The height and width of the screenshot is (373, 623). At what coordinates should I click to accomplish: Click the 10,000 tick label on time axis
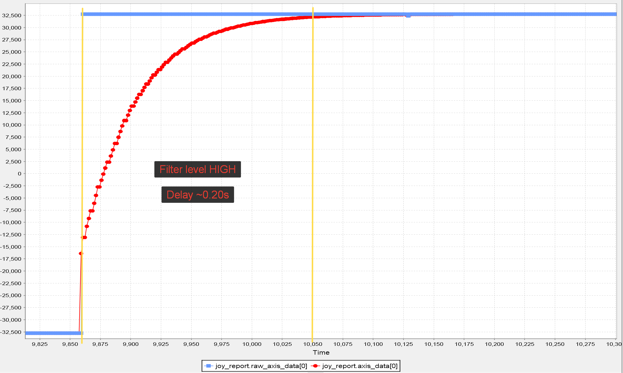tap(252, 344)
